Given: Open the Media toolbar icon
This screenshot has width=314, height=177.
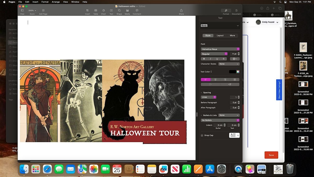Looking at the screenshot, I should (x=127, y=10).
